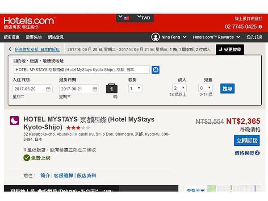268x201 pixels.
Task: Open the children count dropdown
Action: pyautogui.click(x=205, y=88)
